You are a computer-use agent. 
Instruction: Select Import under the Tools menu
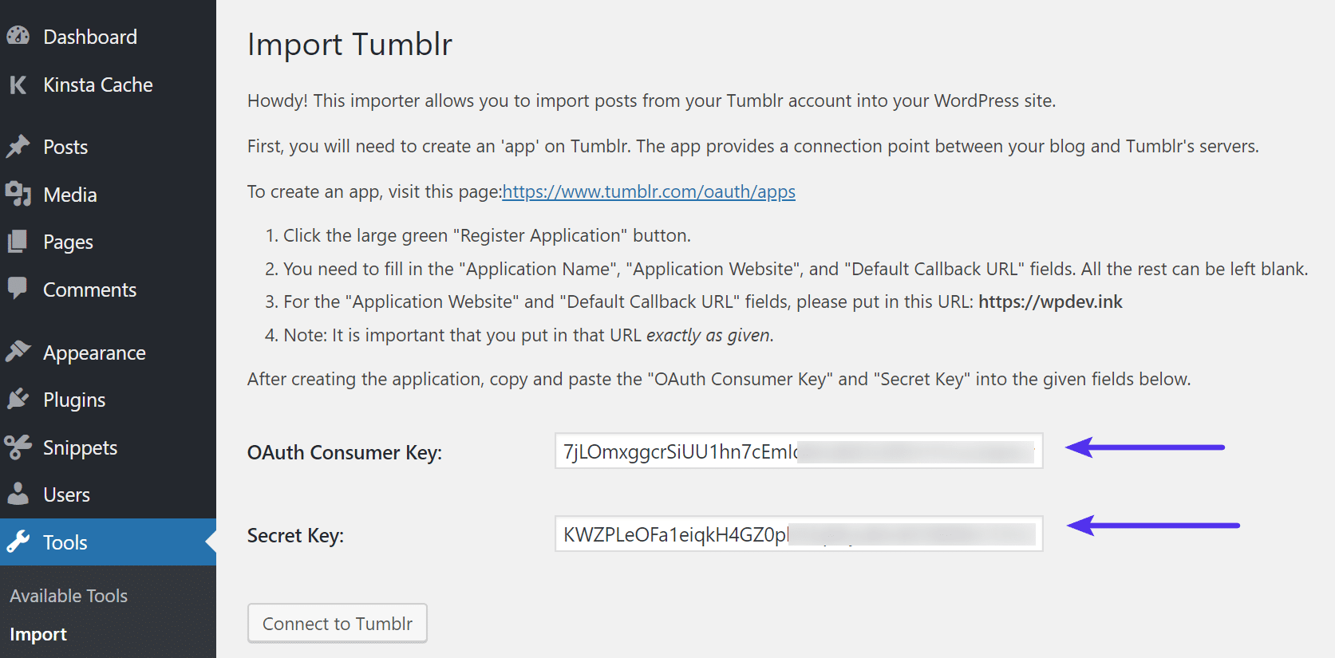tap(38, 633)
